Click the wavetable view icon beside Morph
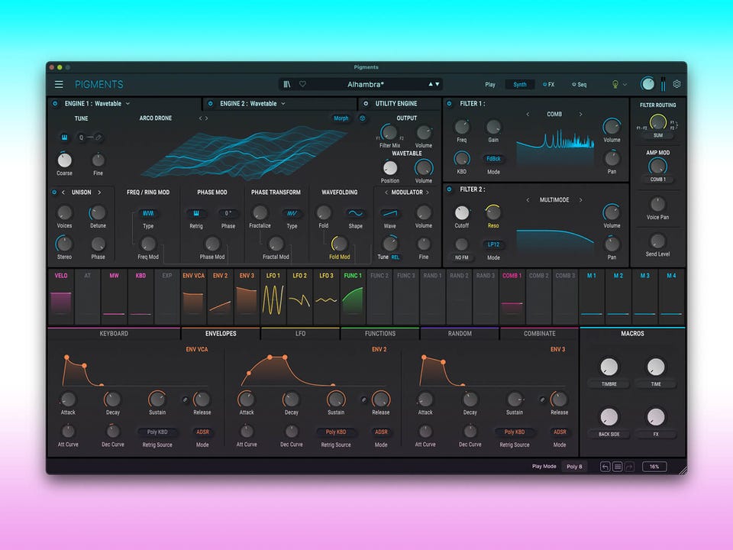 pyautogui.click(x=362, y=118)
